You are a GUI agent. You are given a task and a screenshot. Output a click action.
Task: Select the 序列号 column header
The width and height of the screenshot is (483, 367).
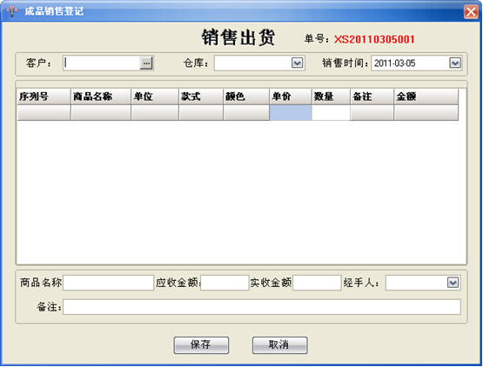(44, 97)
